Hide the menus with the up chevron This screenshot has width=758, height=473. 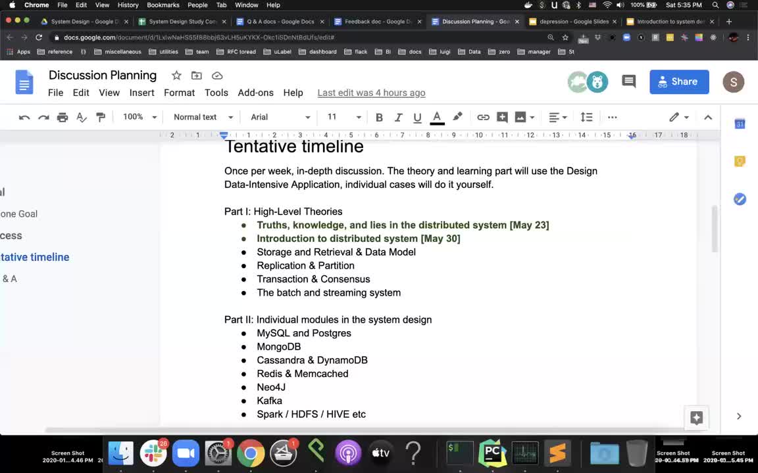click(x=708, y=118)
